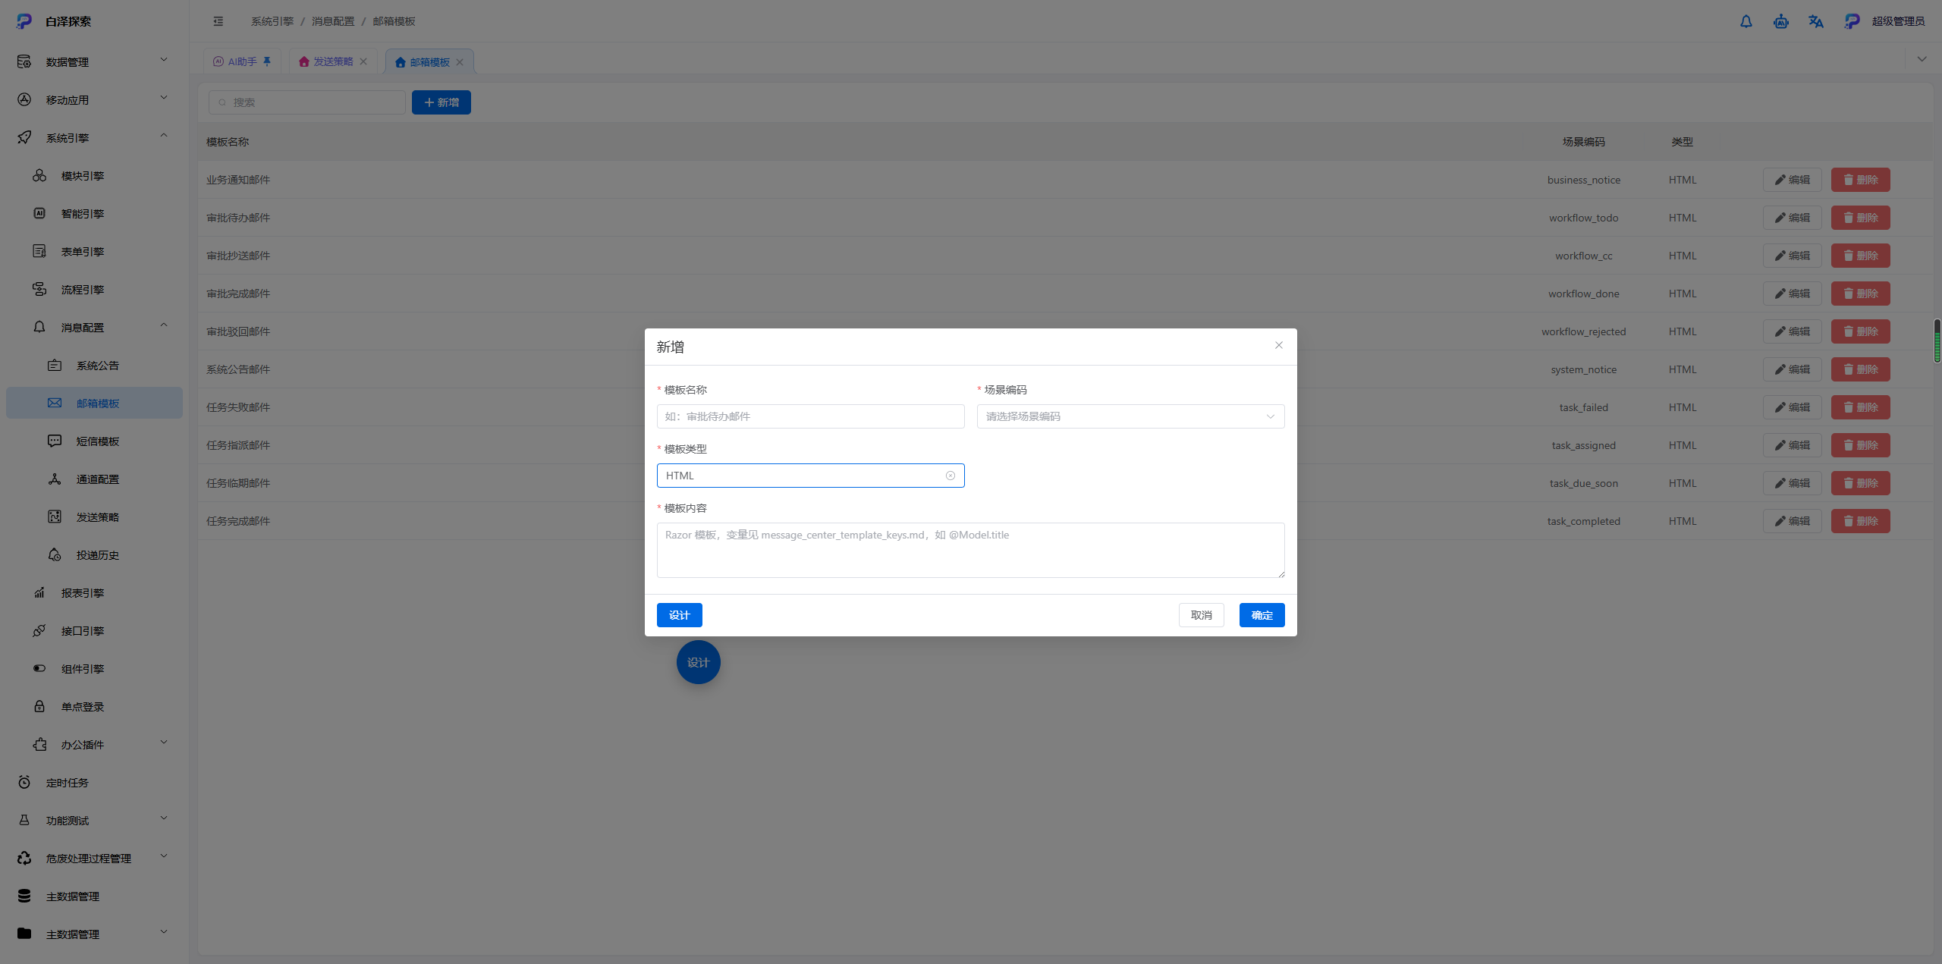This screenshot has width=1942, height=964.
Task: Go to 模块引擎 in the sidebar
Action: tap(94, 176)
